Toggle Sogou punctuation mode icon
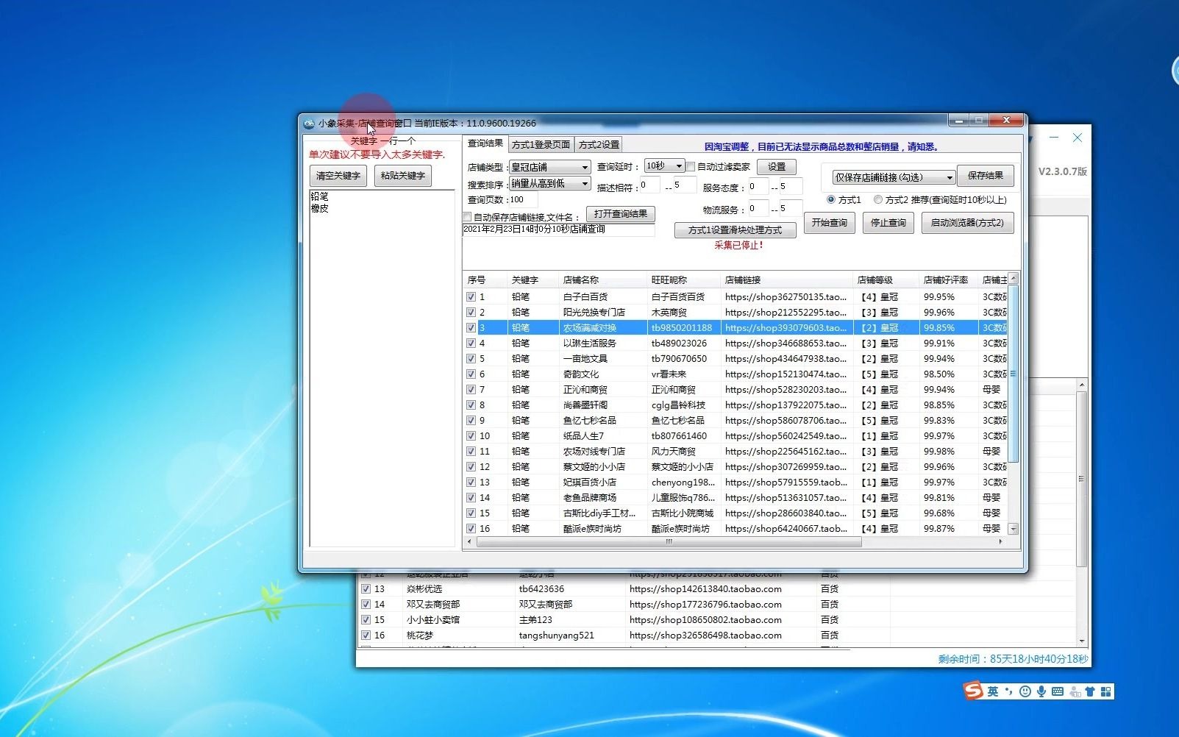This screenshot has height=737, width=1179. 1008,691
